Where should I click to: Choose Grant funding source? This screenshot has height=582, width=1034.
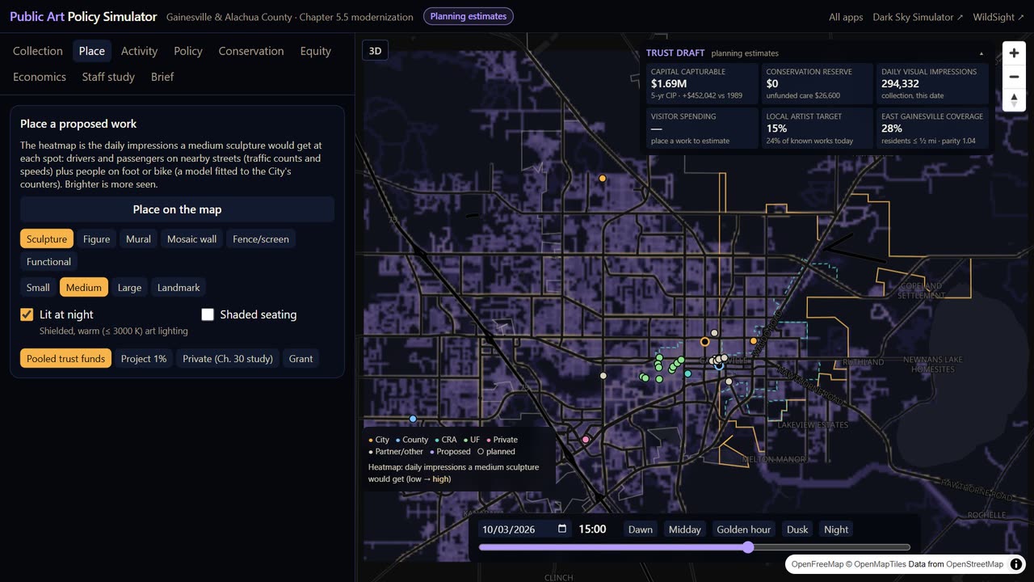pos(301,359)
